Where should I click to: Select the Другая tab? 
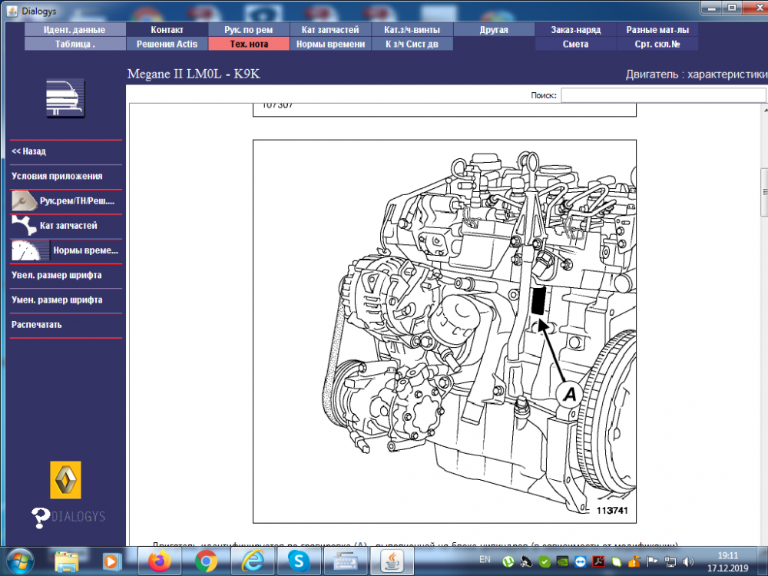pos(494,29)
